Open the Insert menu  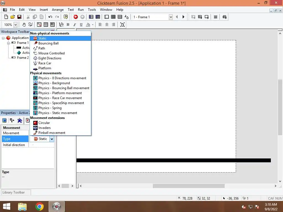(x=44, y=10)
